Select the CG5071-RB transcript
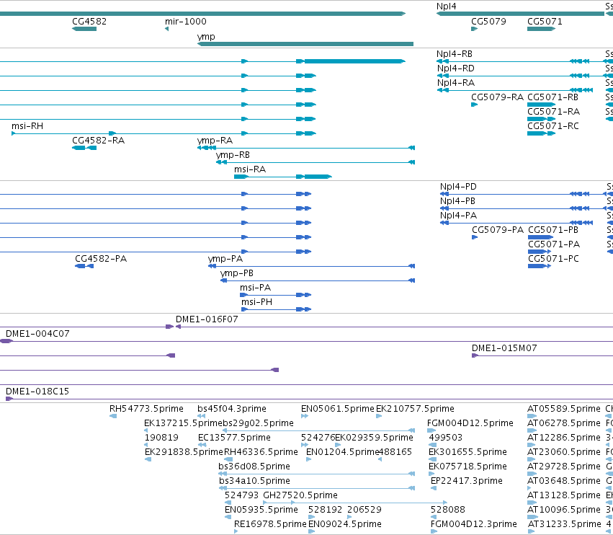 [541, 105]
